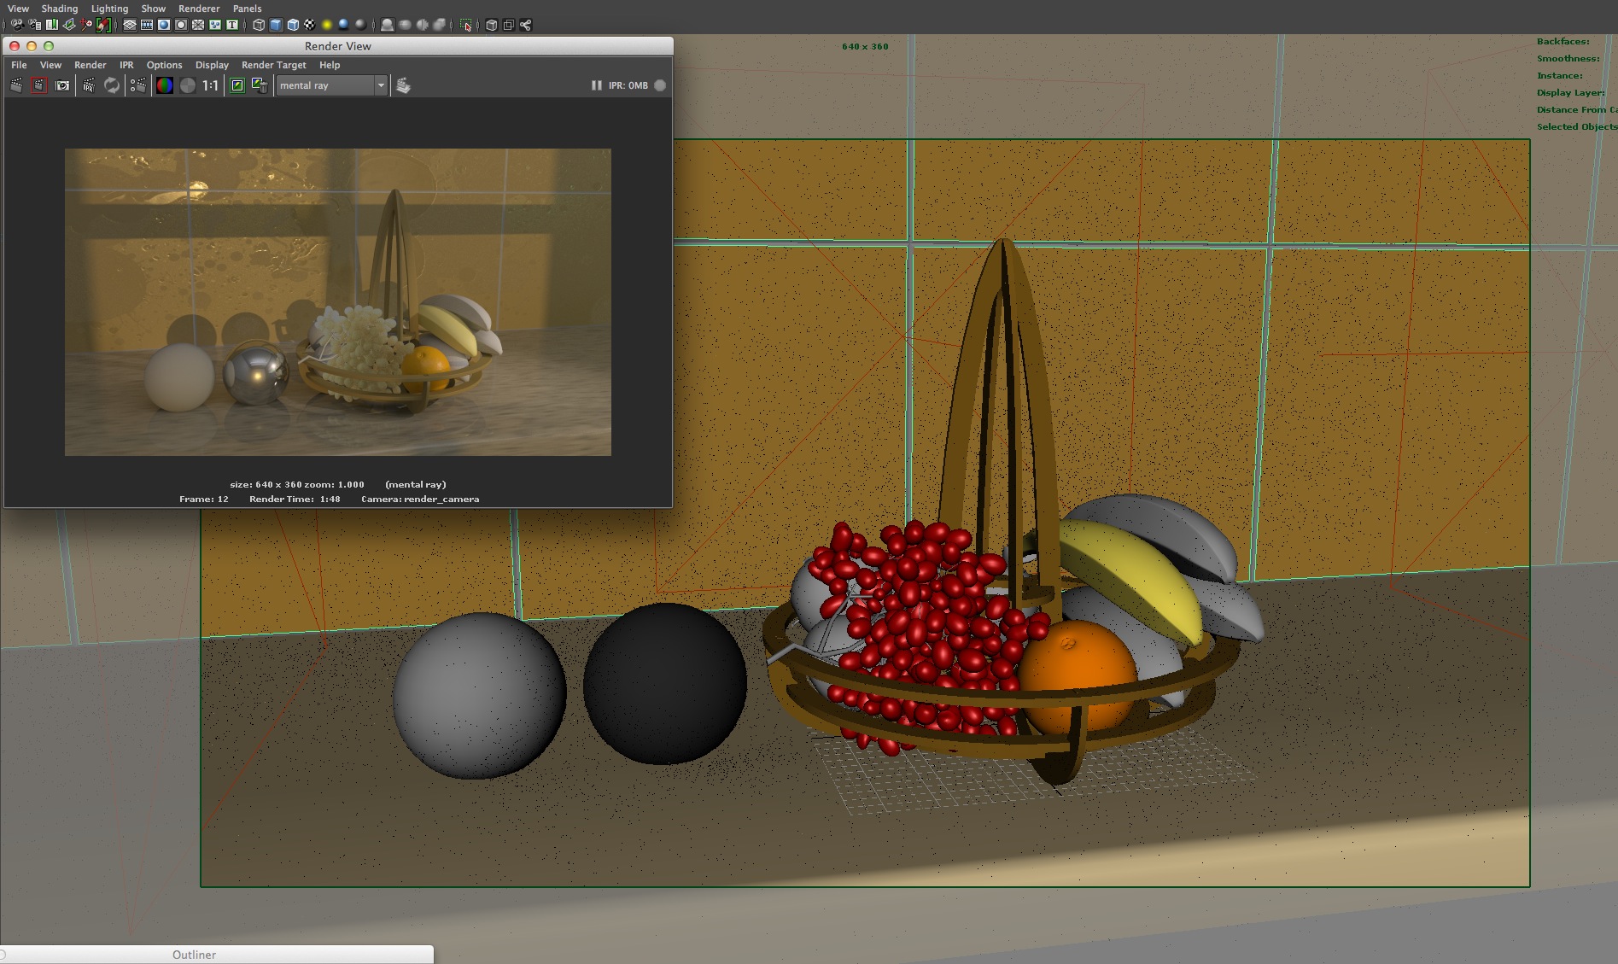Open the Shading menu

coord(59,9)
